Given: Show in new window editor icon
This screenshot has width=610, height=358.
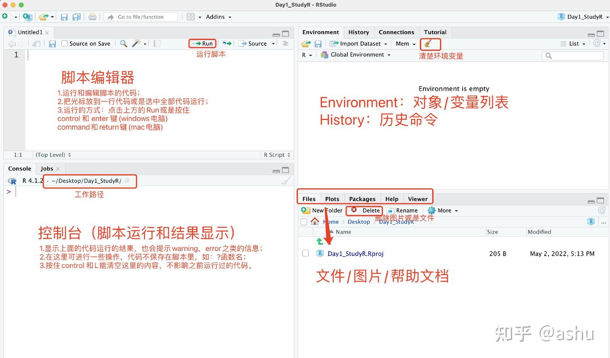Looking at the screenshot, I should pyautogui.click(x=37, y=44).
